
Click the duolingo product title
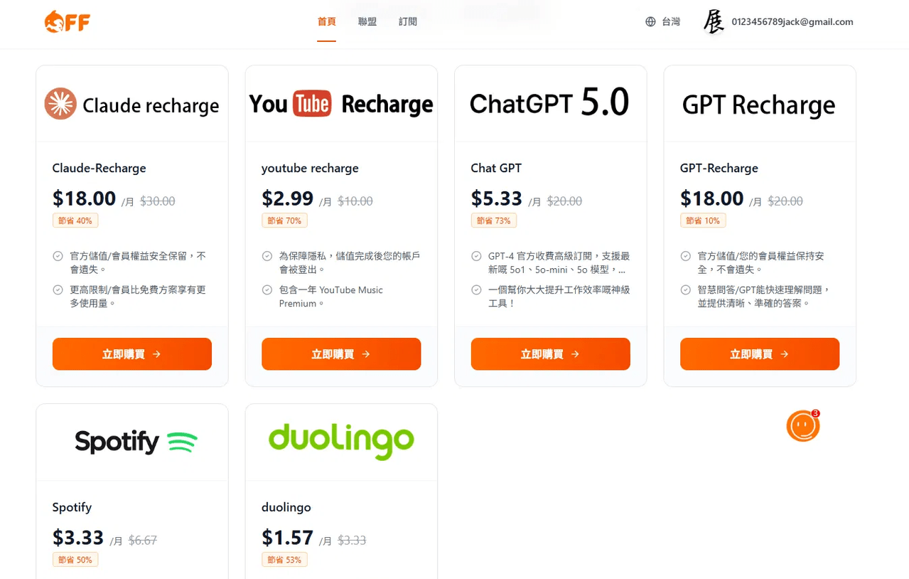286,507
